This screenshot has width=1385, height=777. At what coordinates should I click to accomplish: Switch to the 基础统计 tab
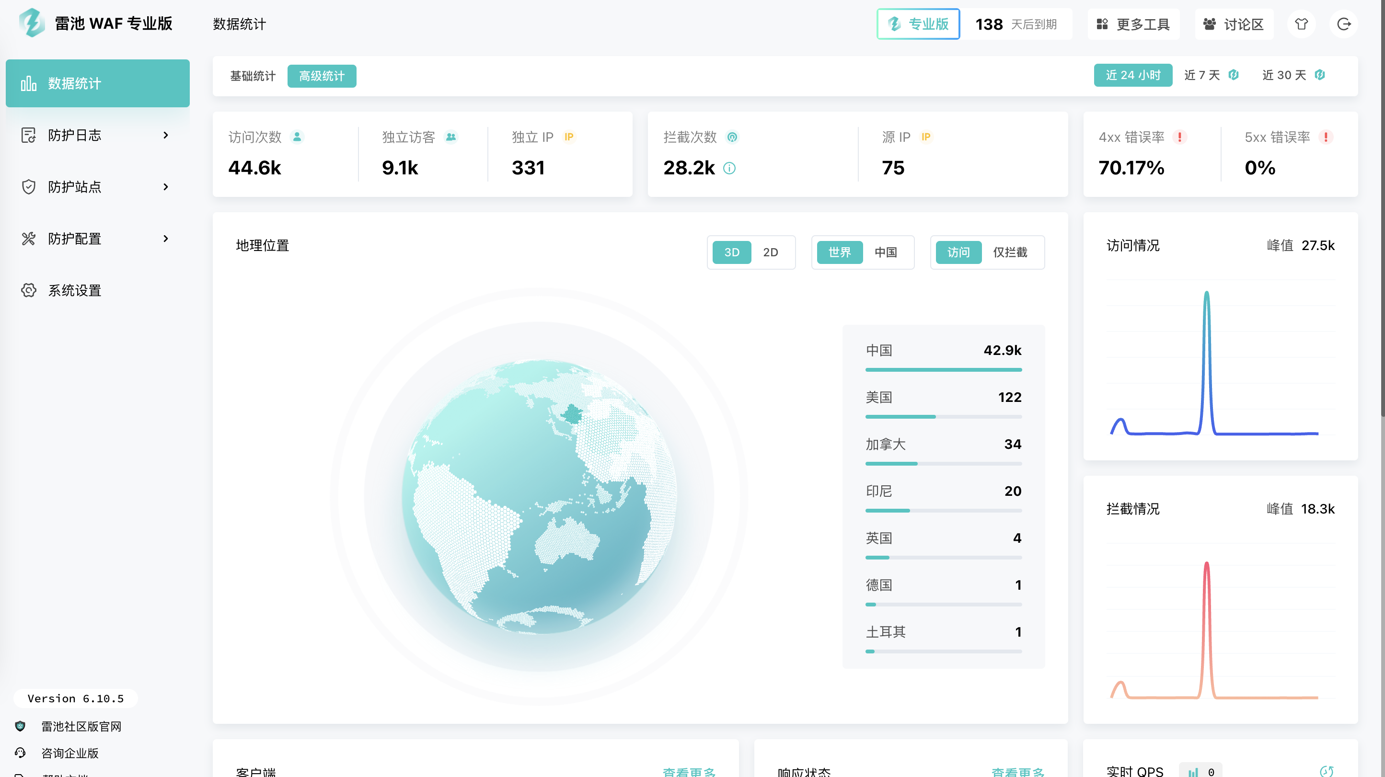tap(253, 76)
